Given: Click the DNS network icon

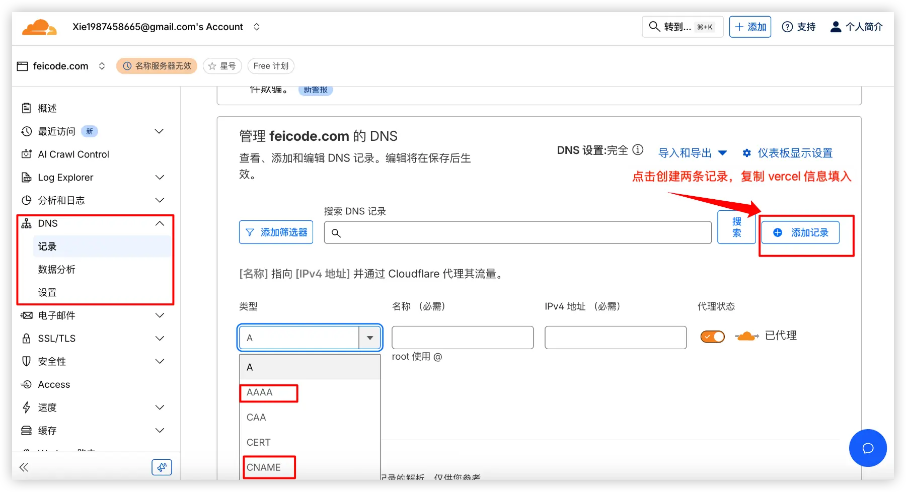Looking at the screenshot, I should (27, 223).
